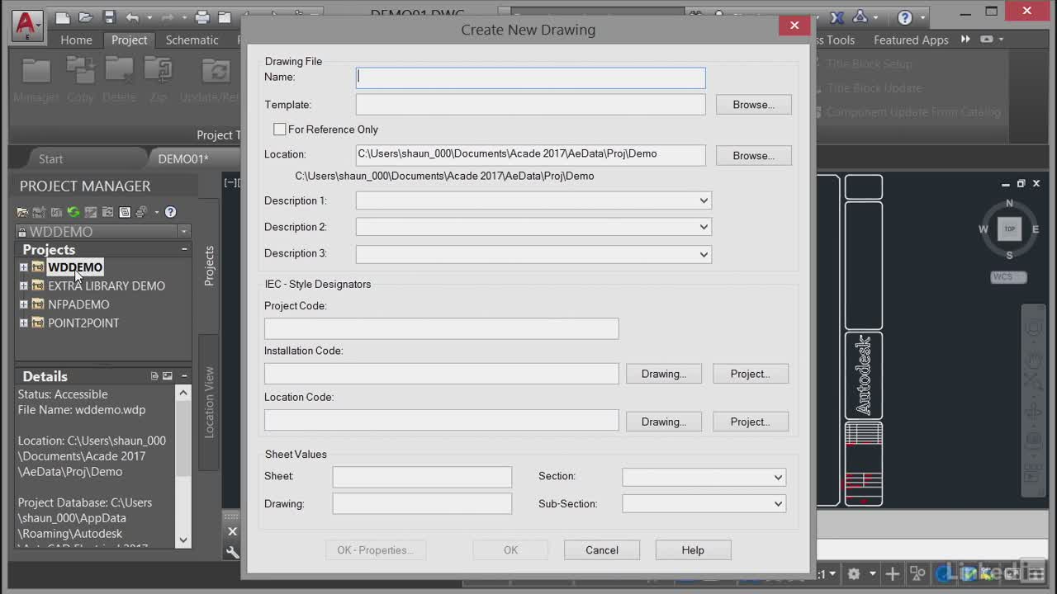This screenshot has width=1057, height=594.
Task: Click the Cancel button in the dialog
Action: click(x=601, y=550)
